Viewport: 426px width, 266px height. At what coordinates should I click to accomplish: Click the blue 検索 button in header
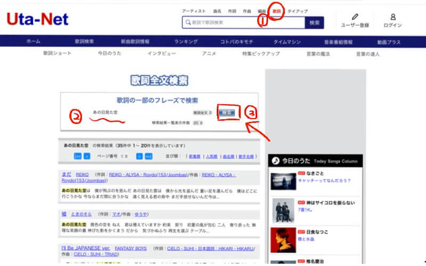coord(314,22)
